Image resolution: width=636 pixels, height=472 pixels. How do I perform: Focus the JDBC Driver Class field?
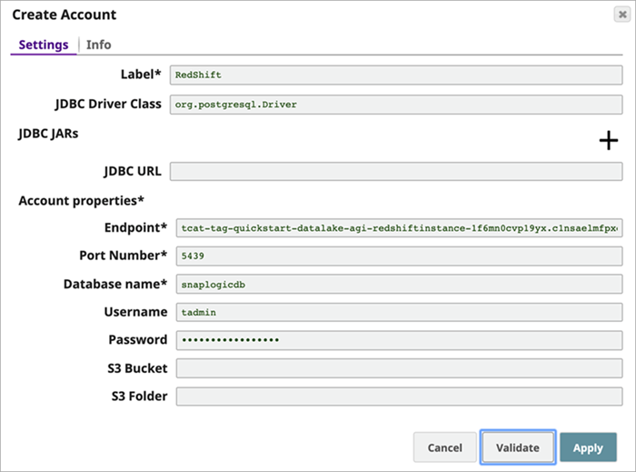coord(396,105)
